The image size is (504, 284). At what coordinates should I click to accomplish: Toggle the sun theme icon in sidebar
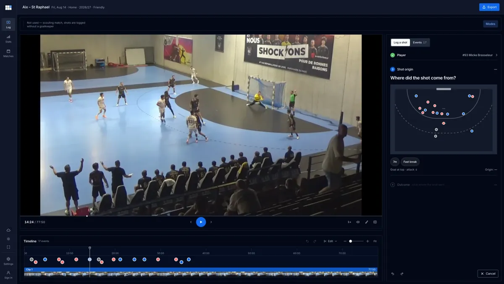(x=8, y=239)
